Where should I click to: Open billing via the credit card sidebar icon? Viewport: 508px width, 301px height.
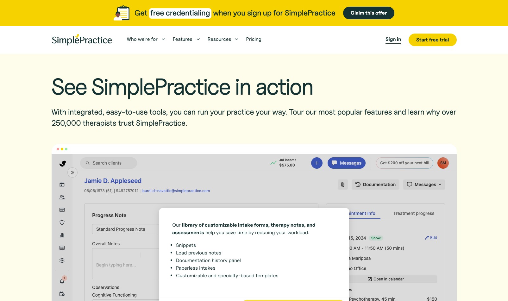tap(62, 210)
